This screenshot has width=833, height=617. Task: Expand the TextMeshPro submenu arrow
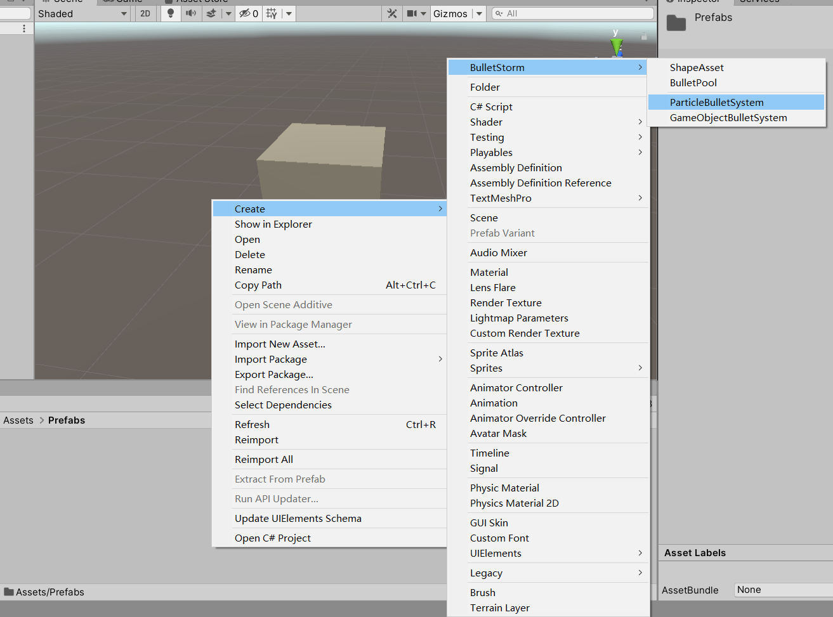coord(640,198)
